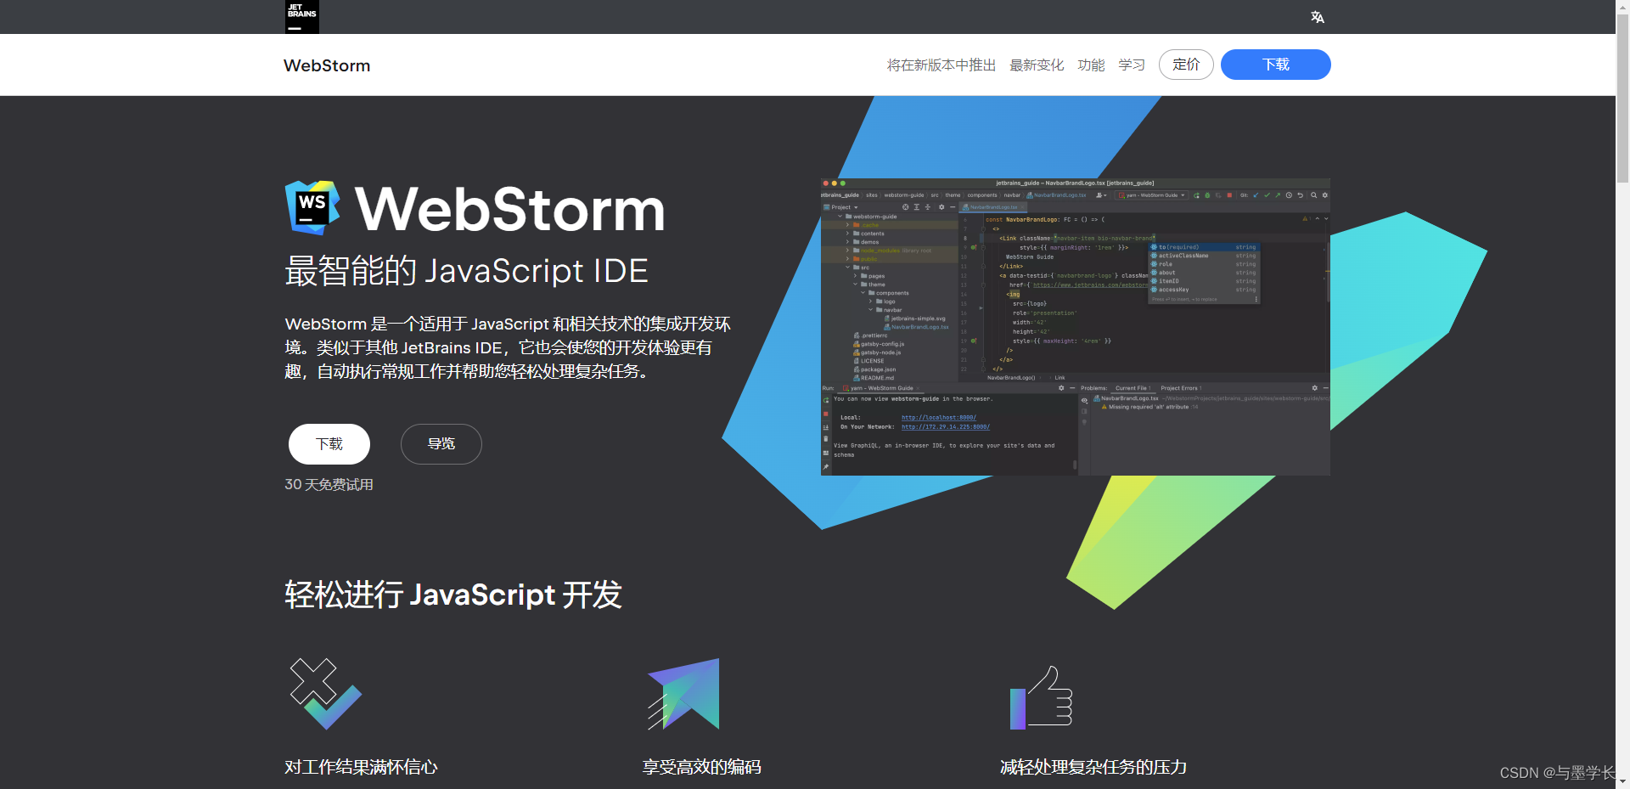The height and width of the screenshot is (789, 1630).
Task: Click the 导览 tour button
Action: point(441,444)
